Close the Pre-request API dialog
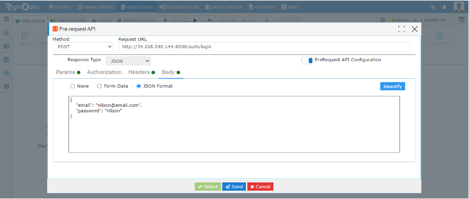469x199 pixels. [415, 29]
